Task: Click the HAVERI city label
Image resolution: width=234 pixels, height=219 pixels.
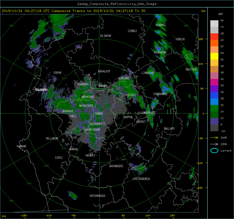Action: [x=90, y=155]
